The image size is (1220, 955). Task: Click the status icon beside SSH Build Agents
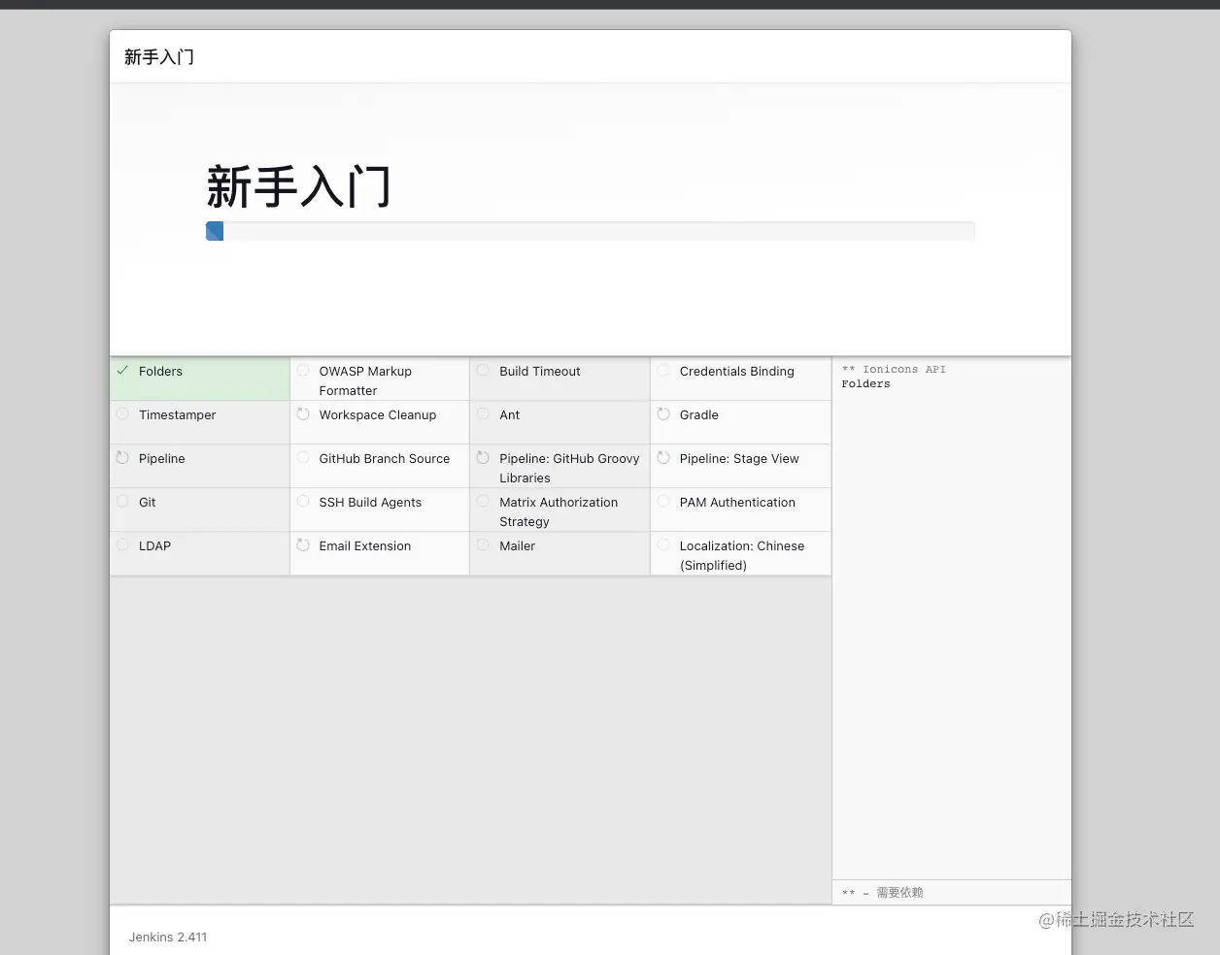click(303, 501)
